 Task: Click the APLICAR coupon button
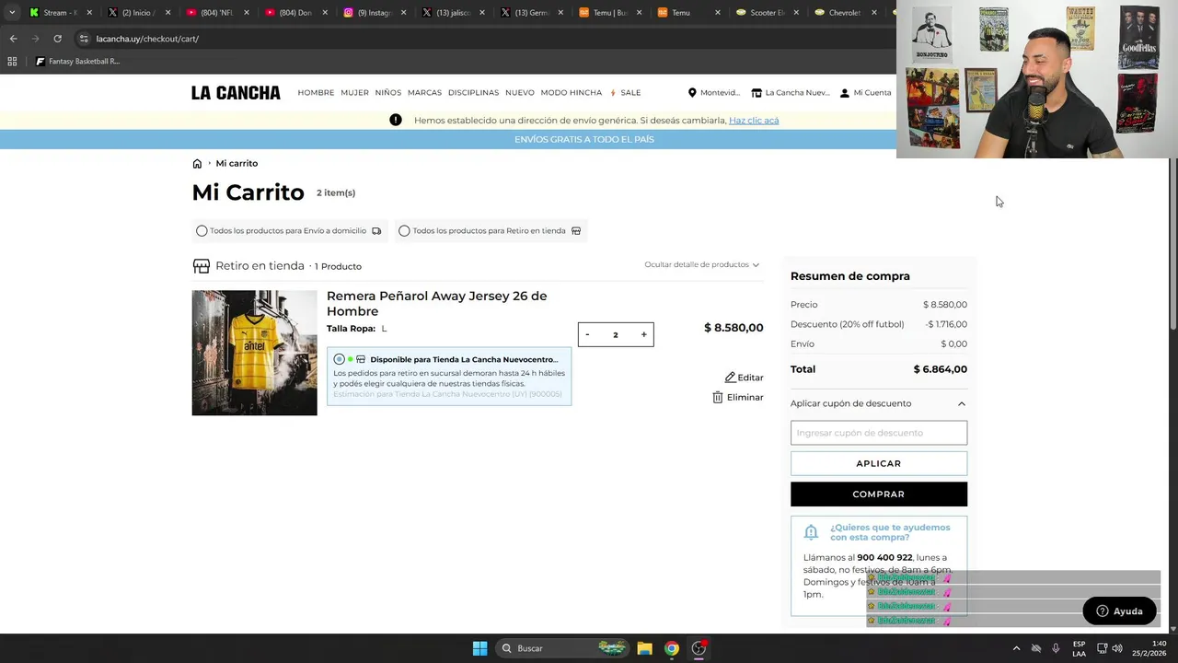(x=878, y=463)
